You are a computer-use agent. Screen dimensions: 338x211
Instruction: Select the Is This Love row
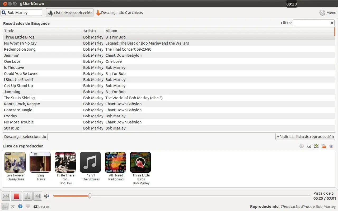point(169,68)
